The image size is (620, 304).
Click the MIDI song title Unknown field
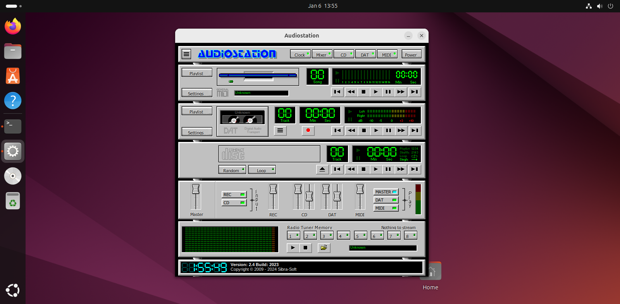coord(262,93)
